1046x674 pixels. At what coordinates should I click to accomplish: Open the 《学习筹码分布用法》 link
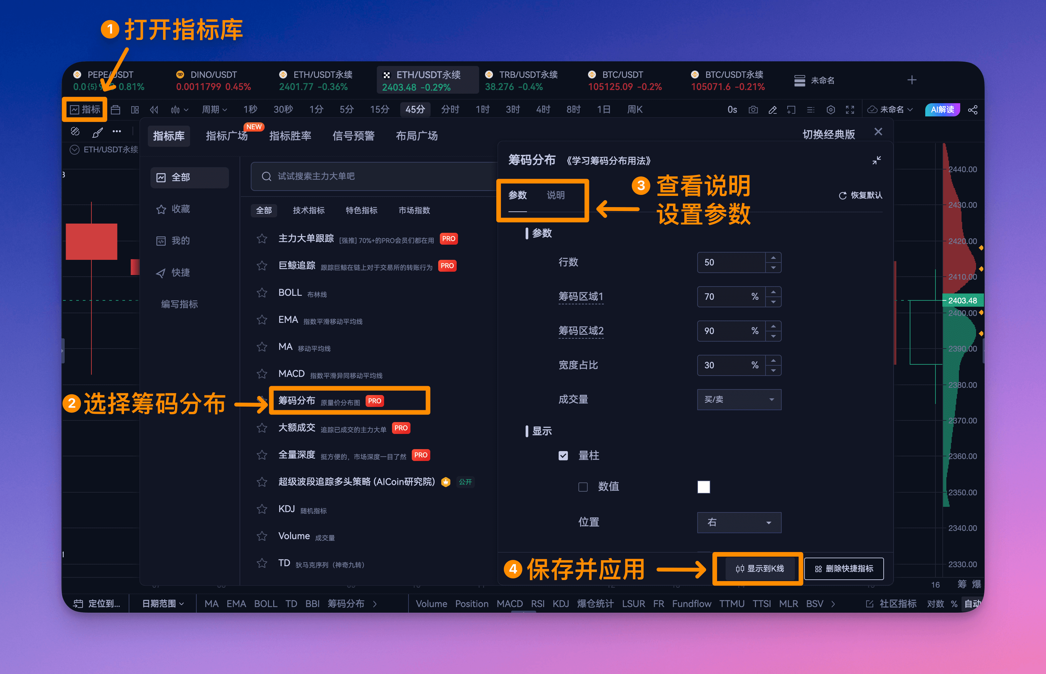tap(608, 161)
